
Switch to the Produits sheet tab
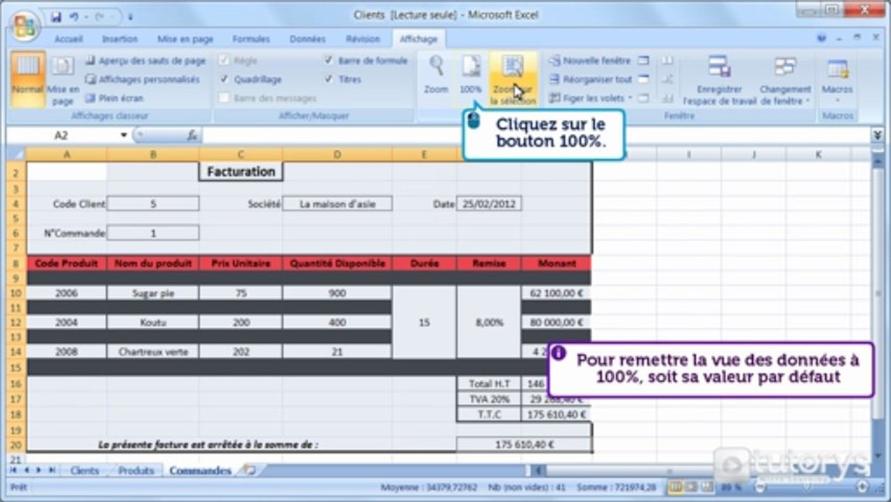pos(136,471)
